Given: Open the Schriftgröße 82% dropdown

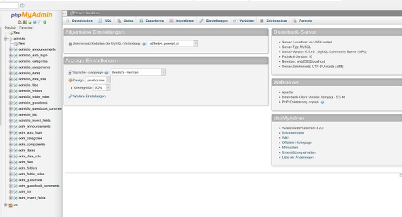Looking at the screenshot, I should (102, 88).
